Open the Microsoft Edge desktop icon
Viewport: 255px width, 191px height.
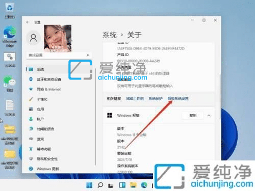[x=10, y=37]
